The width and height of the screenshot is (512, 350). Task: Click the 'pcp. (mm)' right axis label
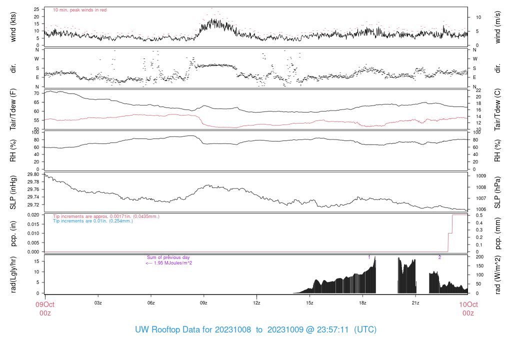[498, 233]
